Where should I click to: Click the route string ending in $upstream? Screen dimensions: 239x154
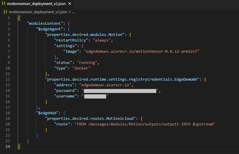[145, 124]
